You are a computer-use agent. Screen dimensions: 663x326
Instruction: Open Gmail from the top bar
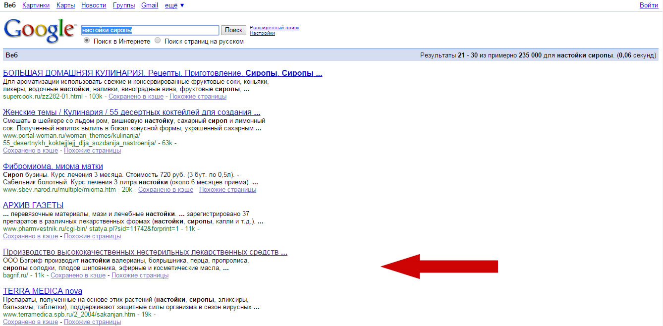150,5
